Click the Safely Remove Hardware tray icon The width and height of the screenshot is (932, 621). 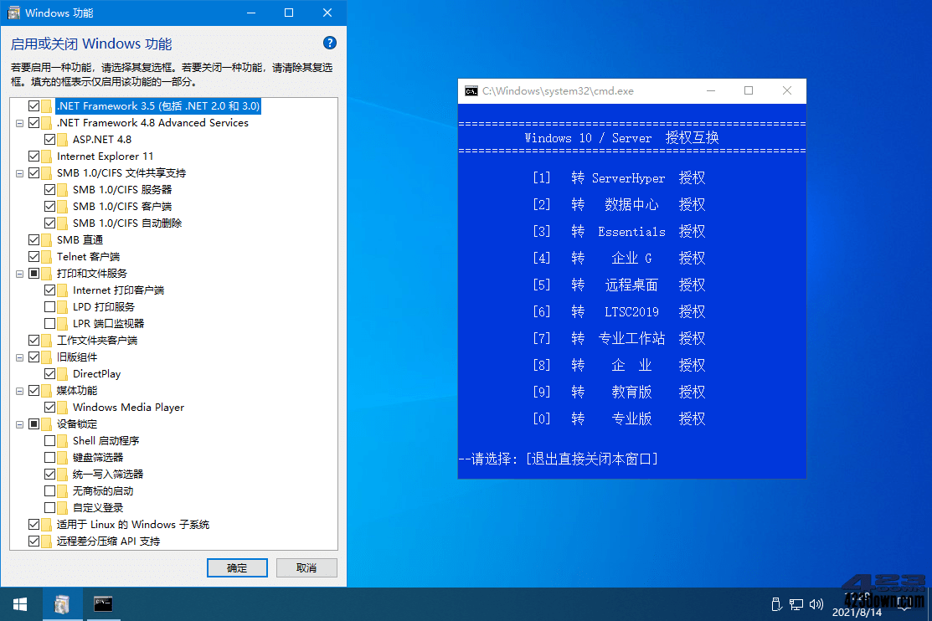coord(776,603)
